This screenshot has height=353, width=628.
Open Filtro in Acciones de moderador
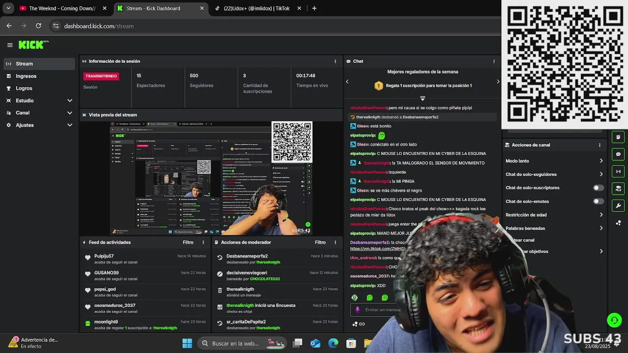click(x=320, y=242)
